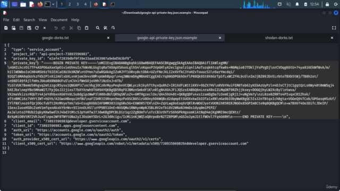
Task: Cut the selected text
Action: [71, 28]
